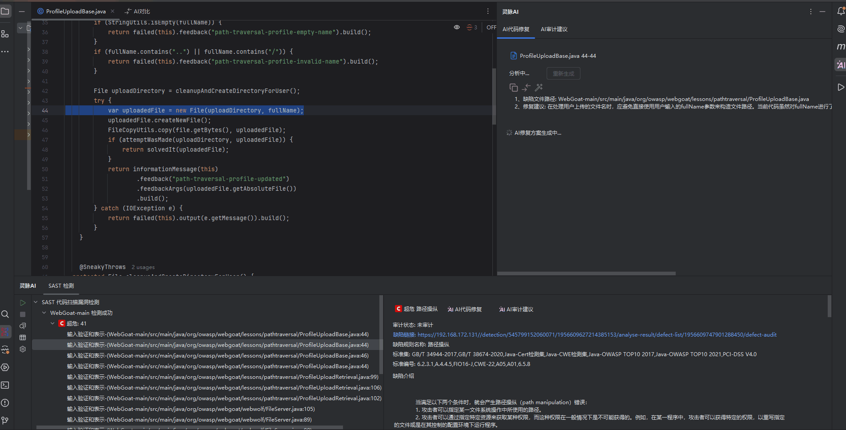The height and width of the screenshot is (430, 846).
Task: Copy the AI repair suggestion text
Action: [513, 88]
